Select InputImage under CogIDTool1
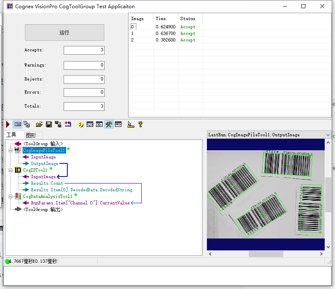 tap(43, 177)
